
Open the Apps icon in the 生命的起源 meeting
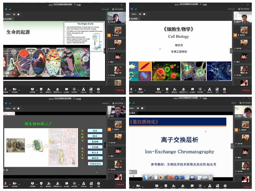pyautogui.click(x=91, y=89)
